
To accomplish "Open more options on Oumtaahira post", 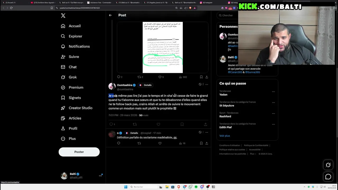I will (x=207, y=84).
